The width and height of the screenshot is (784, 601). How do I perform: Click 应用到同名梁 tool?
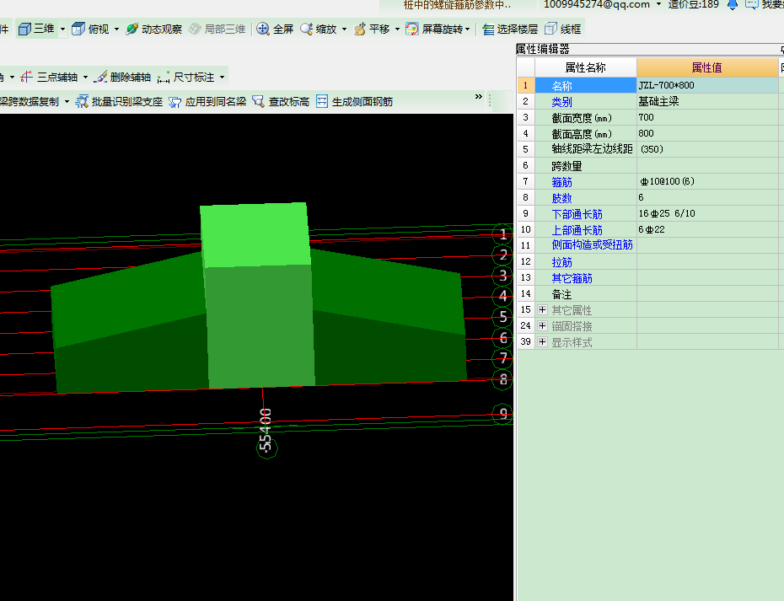coord(207,101)
